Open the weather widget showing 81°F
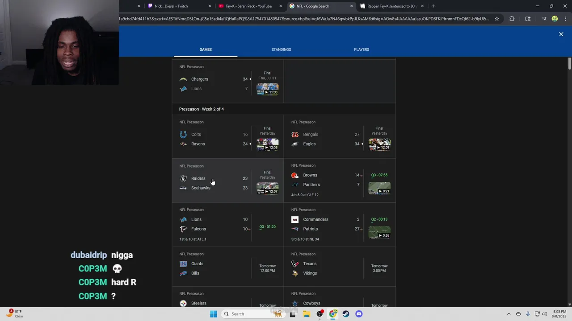This screenshot has width=572, height=321. pos(16,314)
